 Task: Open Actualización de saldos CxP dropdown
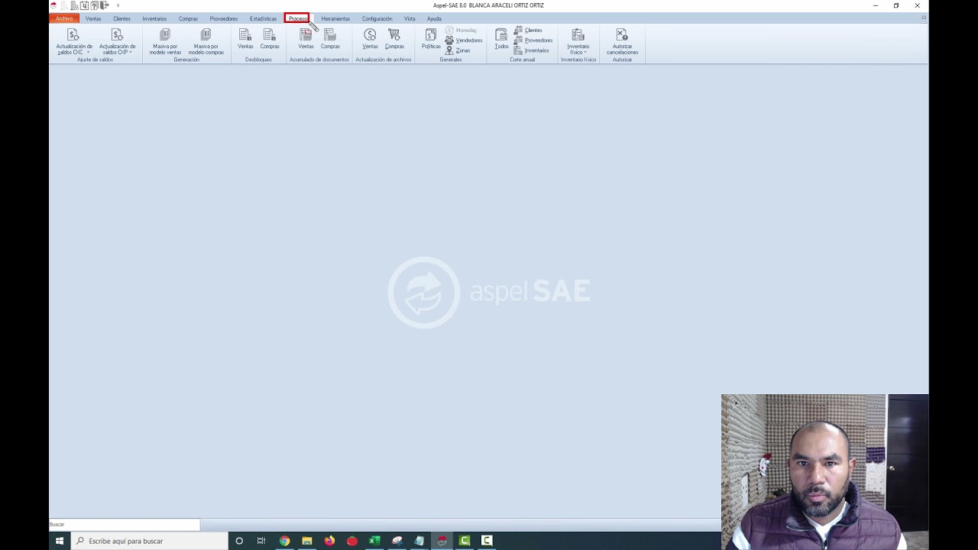click(117, 41)
